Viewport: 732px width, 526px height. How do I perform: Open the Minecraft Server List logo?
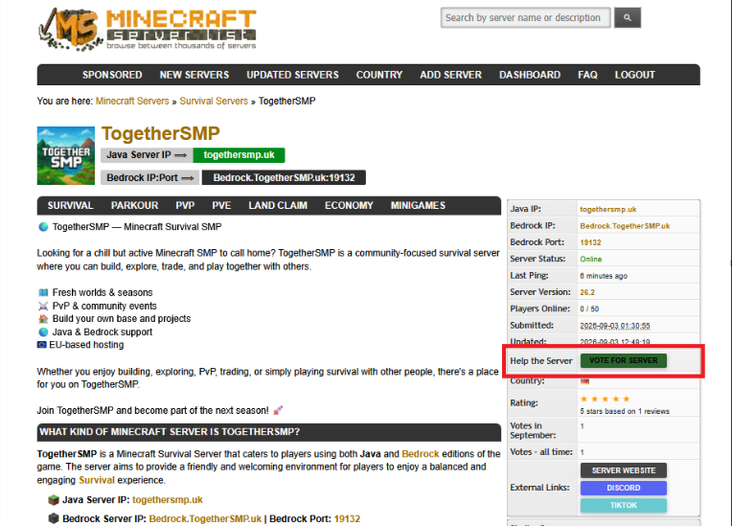pyautogui.click(x=148, y=29)
